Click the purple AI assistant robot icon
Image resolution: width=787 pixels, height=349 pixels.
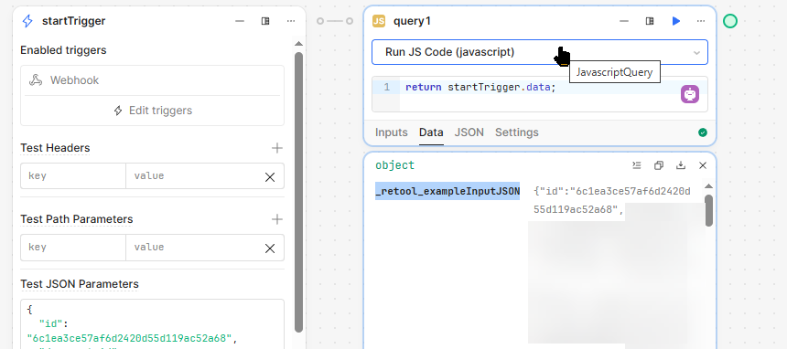pos(690,94)
